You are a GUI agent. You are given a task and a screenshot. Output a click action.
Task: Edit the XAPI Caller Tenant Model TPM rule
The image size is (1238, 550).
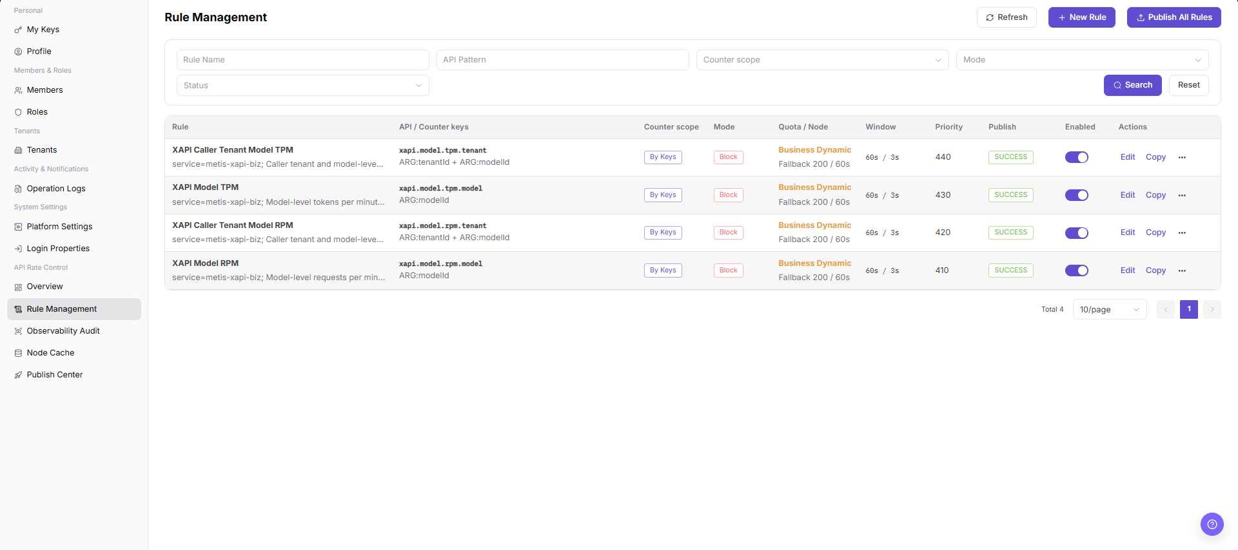(x=1128, y=157)
